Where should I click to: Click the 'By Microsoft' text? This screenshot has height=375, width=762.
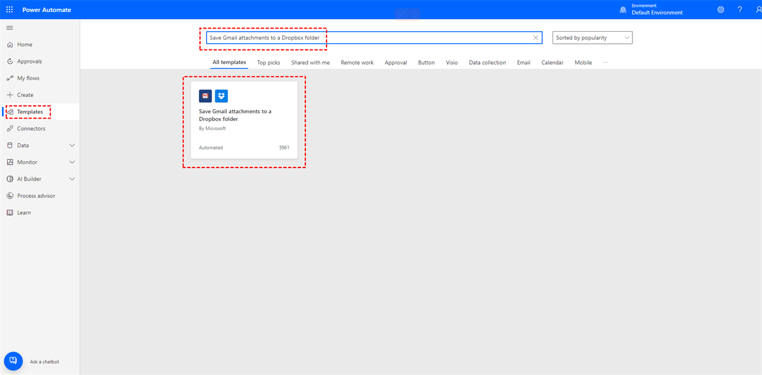coord(212,128)
